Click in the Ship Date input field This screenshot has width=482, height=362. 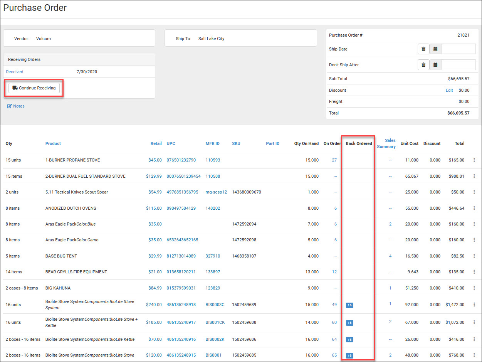point(458,49)
